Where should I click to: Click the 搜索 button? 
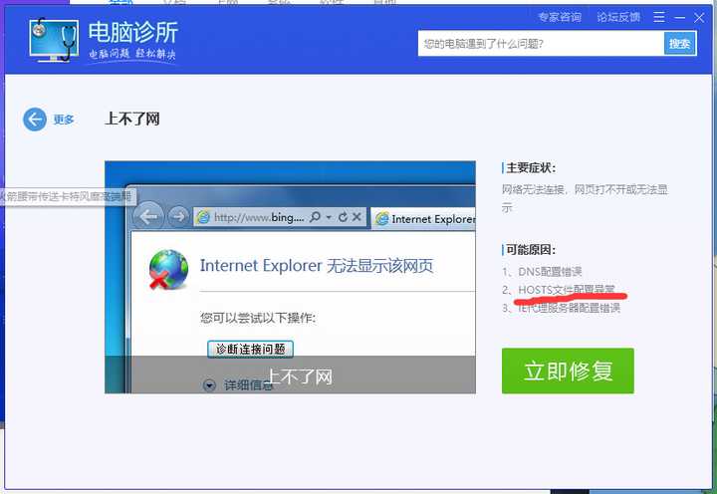coord(680,44)
